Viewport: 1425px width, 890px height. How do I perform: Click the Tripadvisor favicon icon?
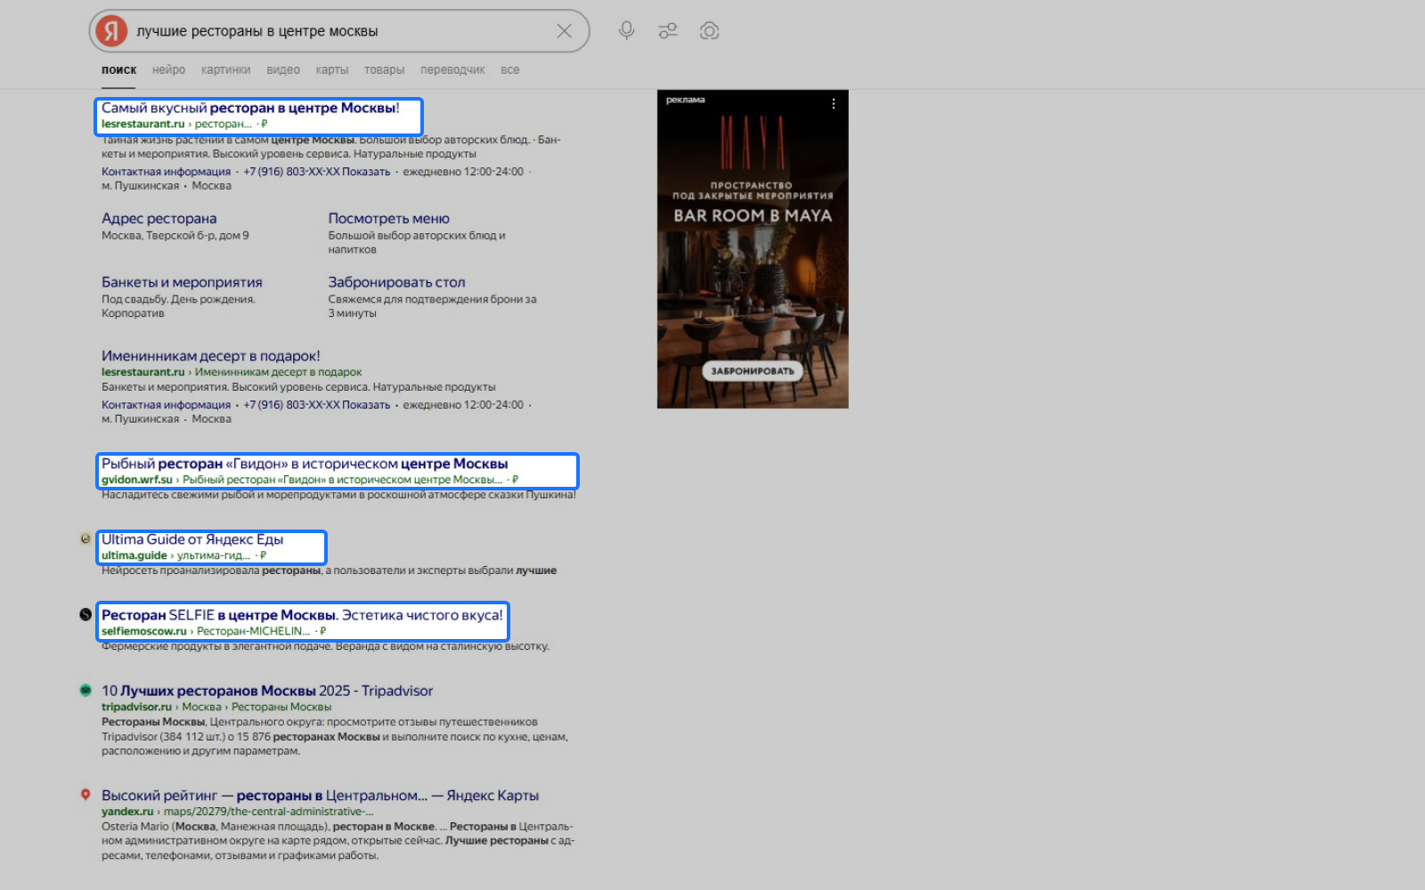(85, 691)
